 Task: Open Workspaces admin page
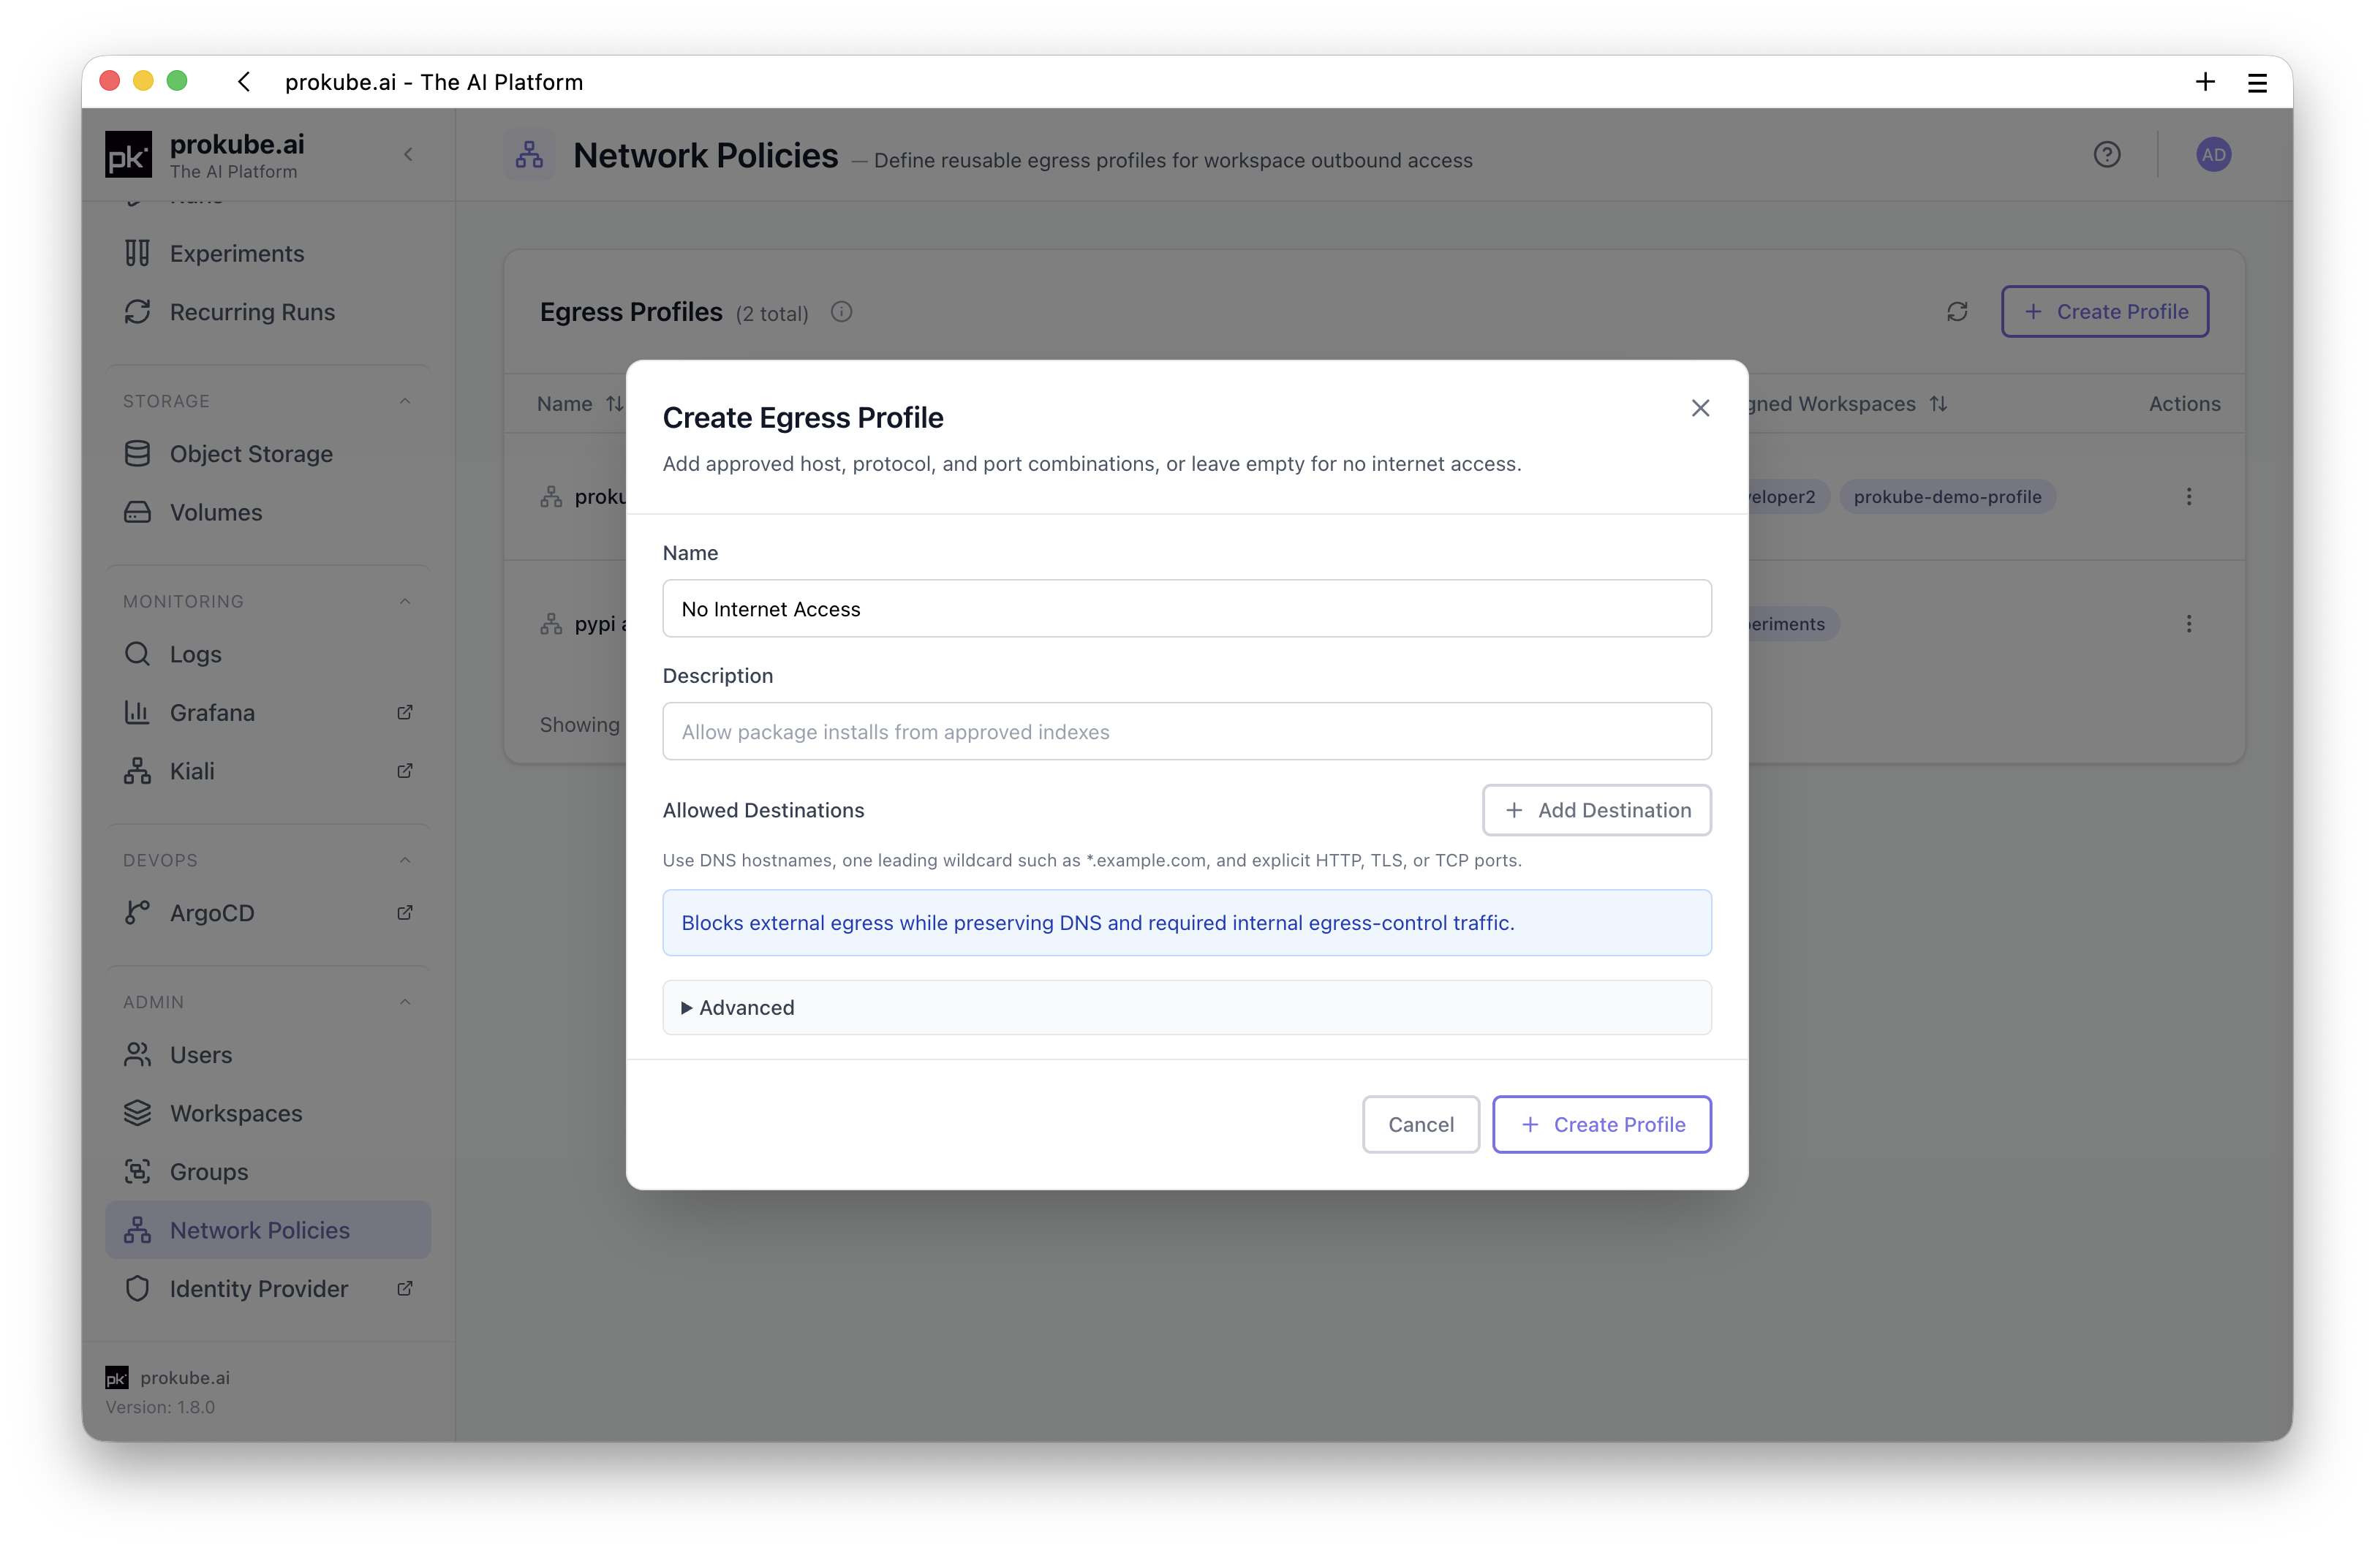(x=268, y=1113)
